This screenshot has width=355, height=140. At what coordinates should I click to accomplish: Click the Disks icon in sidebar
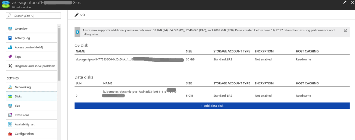(10, 96)
